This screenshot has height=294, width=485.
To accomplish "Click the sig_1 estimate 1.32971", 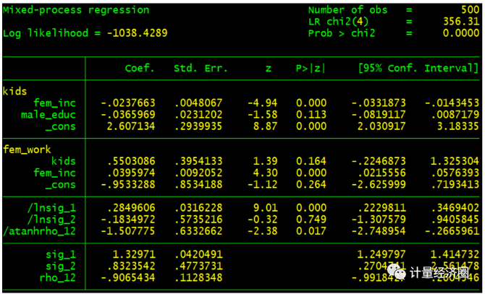I will (134, 254).
